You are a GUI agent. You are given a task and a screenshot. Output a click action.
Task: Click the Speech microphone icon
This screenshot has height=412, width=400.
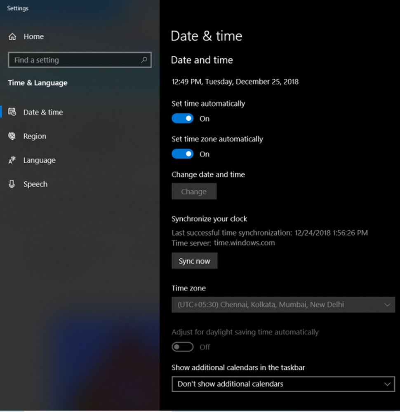pyautogui.click(x=12, y=184)
